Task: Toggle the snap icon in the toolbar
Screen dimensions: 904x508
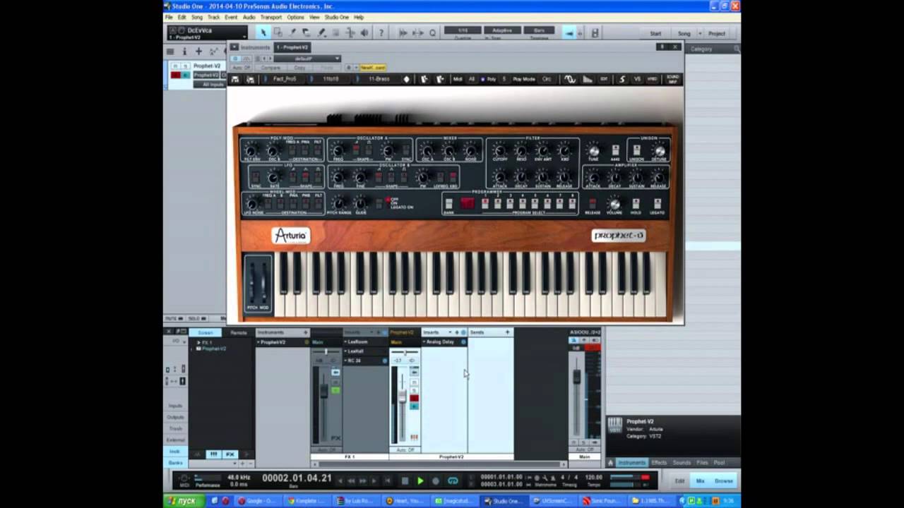Action: point(569,33)
